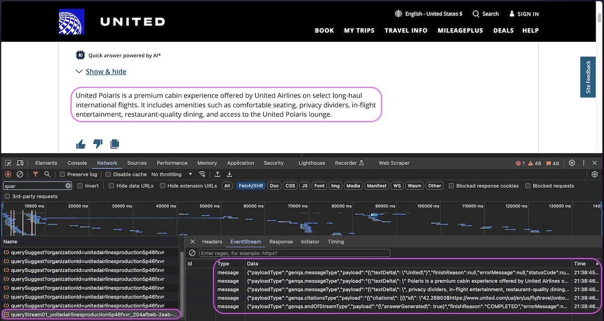View the Timing tab
This screenshot has width=604, height=321.
pos(336,242)
